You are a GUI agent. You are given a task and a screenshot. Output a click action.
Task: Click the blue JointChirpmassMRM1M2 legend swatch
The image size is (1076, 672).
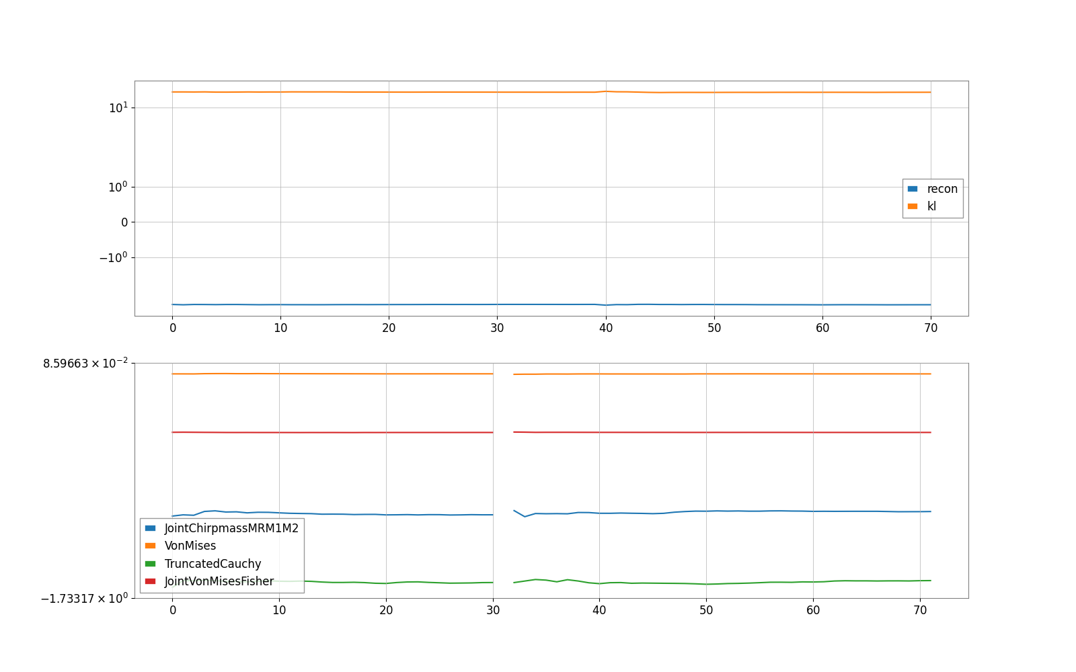[x=150, y=528]
